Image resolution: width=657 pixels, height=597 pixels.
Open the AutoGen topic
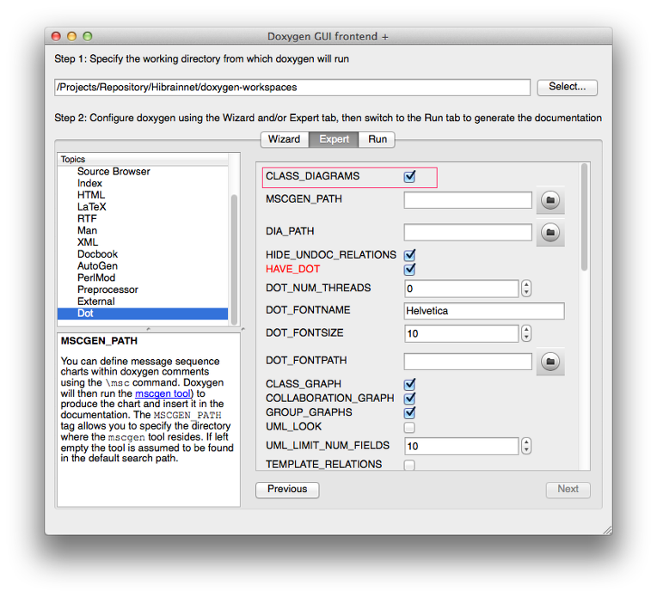click(x=98, y=265)
